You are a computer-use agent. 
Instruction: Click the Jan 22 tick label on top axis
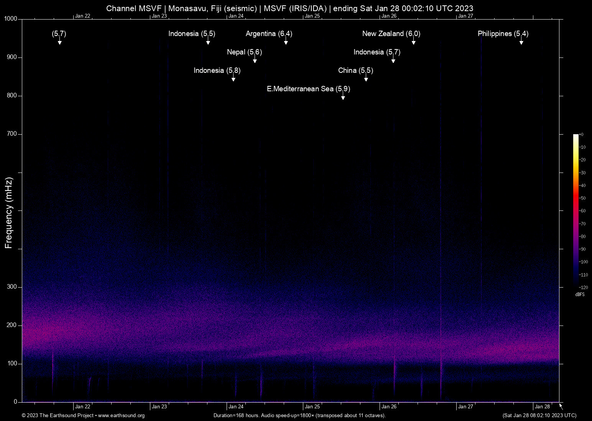tap(82, 16)
